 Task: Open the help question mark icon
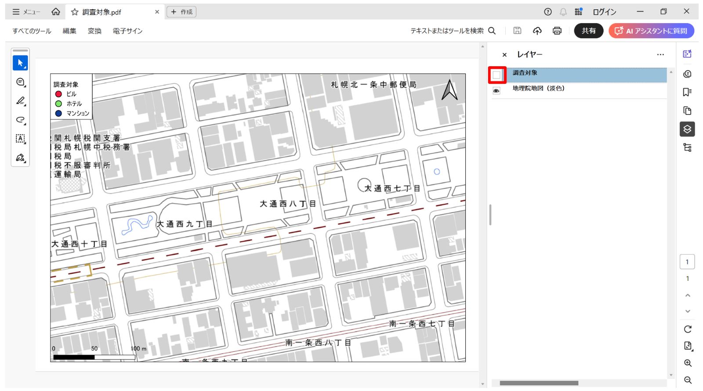point(547,12)
